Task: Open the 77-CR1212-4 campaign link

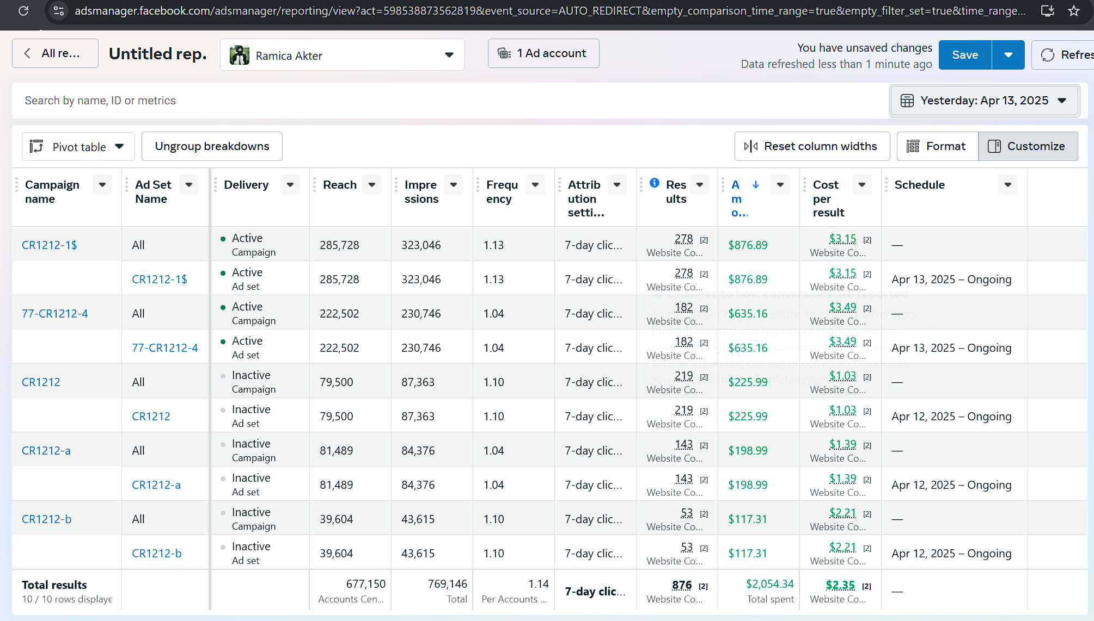Action: click(54, 313)
